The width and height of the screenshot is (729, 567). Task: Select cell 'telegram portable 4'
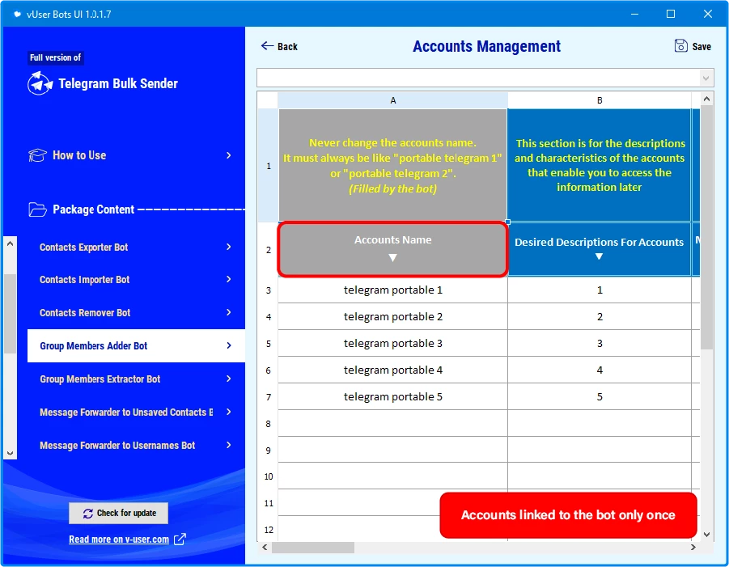coord(393,370)
